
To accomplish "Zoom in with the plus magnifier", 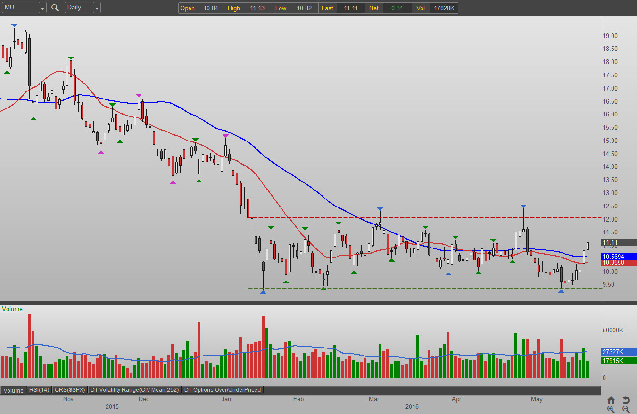I will [x=611, y=409].
